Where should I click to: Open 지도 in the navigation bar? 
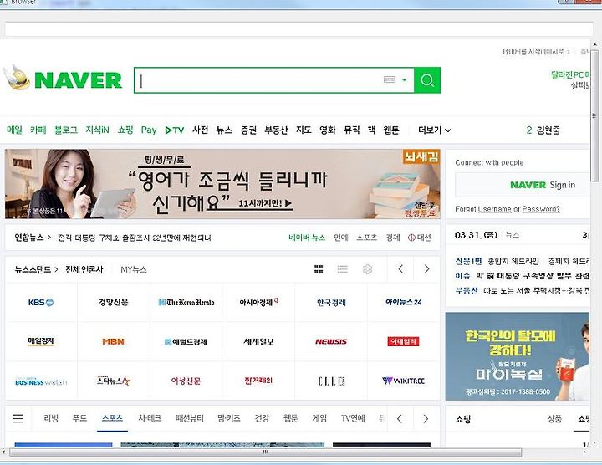click(304, 130)
